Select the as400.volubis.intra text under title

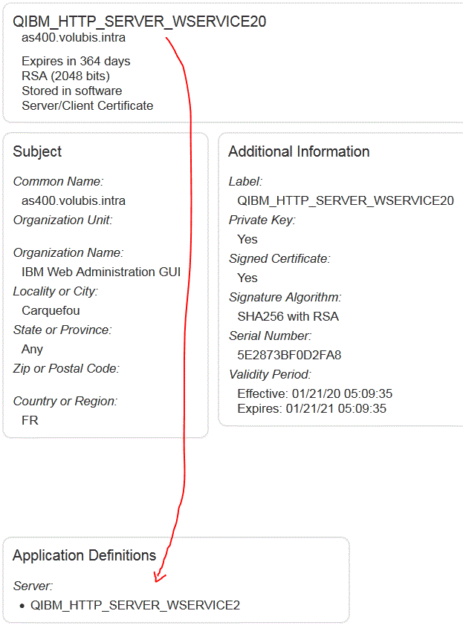click(x=74, y=37)
